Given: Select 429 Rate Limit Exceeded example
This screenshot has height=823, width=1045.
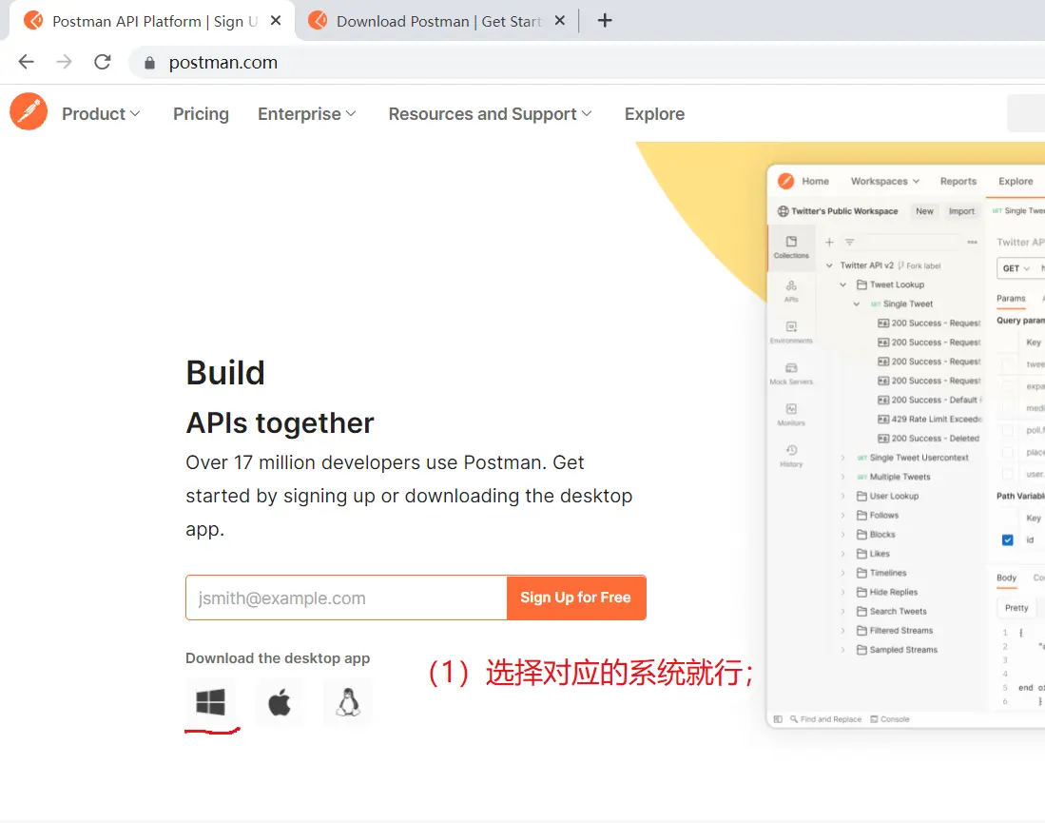Looking at the screenshot, I should click(930, 419).
